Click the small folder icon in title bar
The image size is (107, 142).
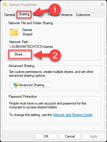pos(5,4)
